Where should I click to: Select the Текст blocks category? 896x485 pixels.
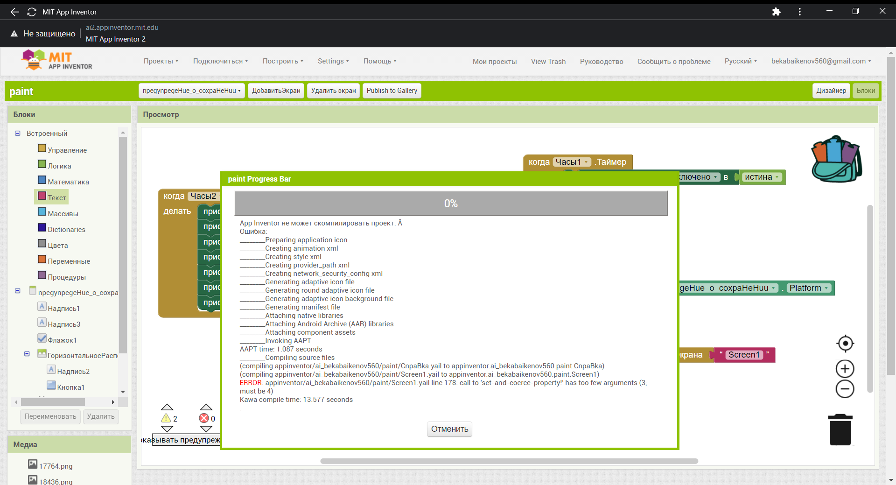tap(56, 197)
